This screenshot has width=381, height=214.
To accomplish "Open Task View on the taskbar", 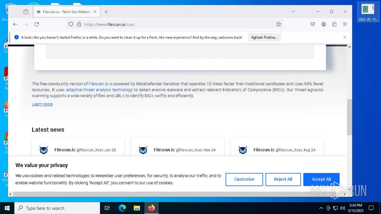I will 107,208.
